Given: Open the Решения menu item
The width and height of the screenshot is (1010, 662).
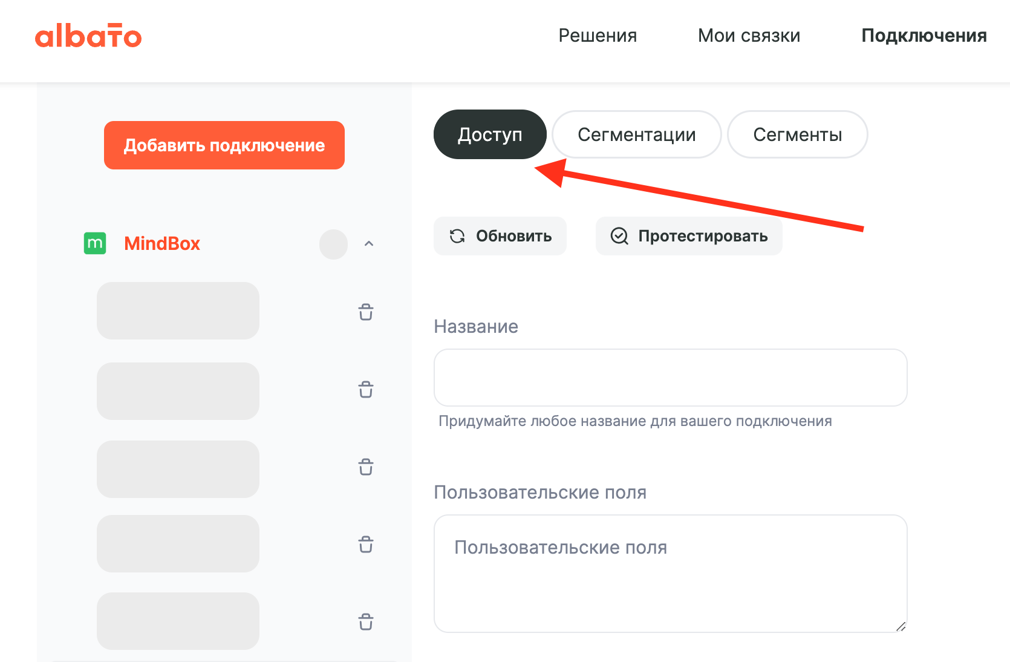Looking at the screenshot, I should click(598, 36).
